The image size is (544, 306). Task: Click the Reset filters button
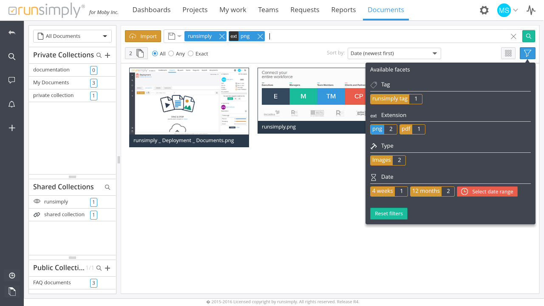coord(388,214)
